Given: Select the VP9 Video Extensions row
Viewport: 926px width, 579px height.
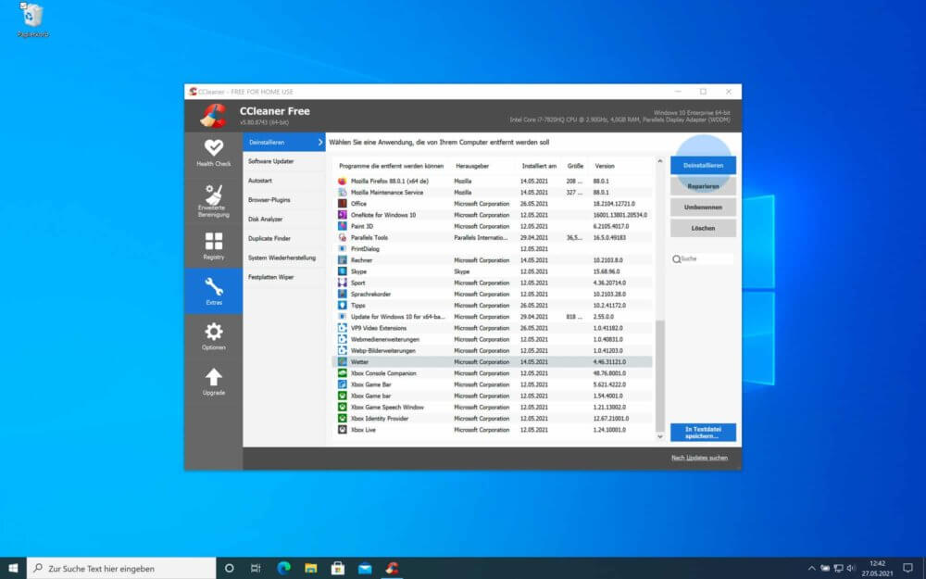Looking at the screenshot, I should (494, 329).
